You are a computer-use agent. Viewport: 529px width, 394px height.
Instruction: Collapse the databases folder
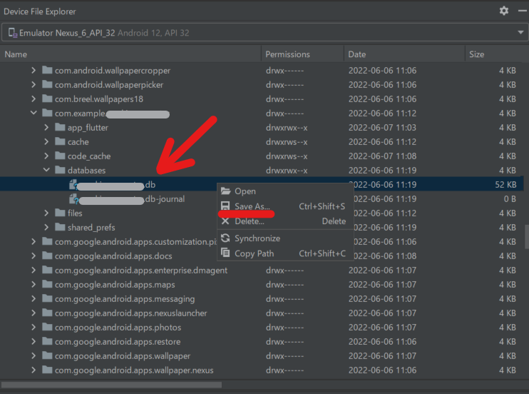click(46, 170)
